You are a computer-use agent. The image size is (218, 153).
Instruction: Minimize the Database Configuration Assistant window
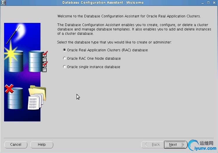[203, 3]
